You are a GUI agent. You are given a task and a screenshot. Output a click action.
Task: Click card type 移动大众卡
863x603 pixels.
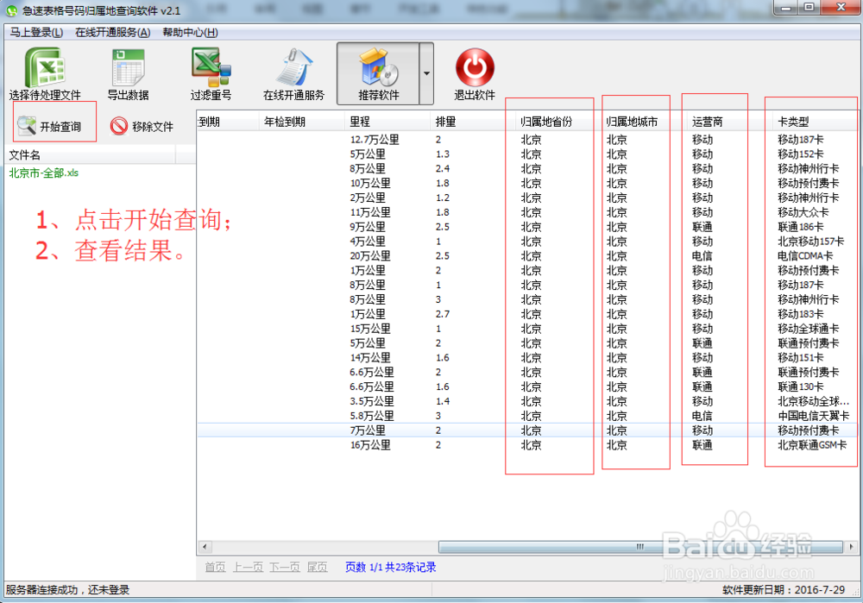(x=803, y=212)
